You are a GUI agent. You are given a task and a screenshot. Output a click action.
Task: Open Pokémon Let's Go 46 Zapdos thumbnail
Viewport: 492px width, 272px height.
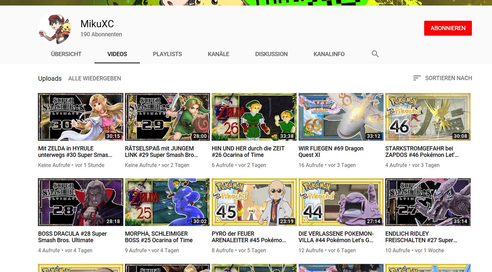coord(428,117)
